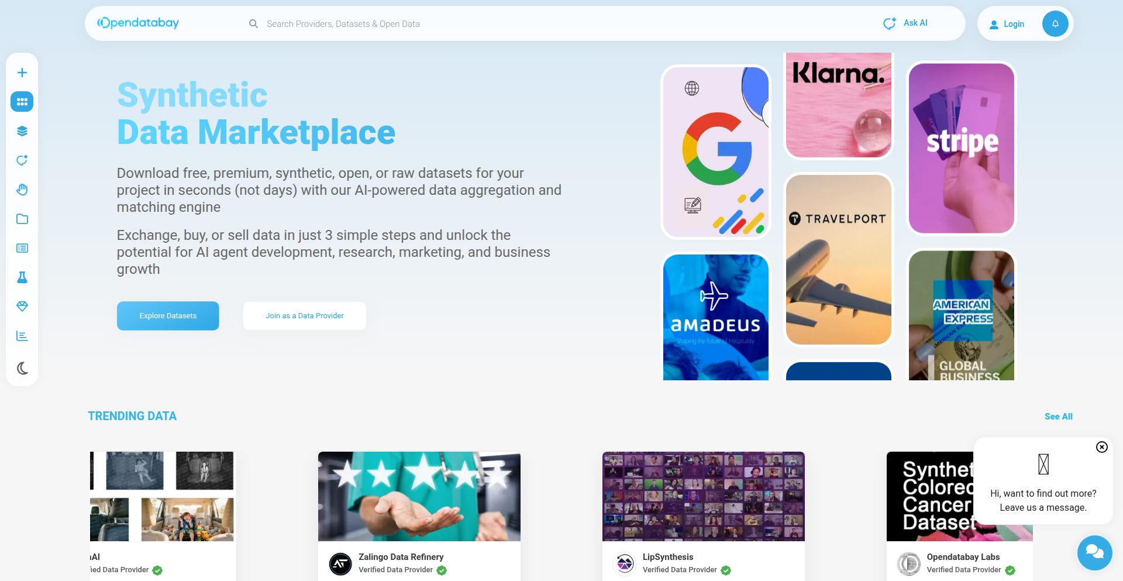
Task: Click the Opendatabay logo
Action: pyautogui.click(x=138, y=23)
